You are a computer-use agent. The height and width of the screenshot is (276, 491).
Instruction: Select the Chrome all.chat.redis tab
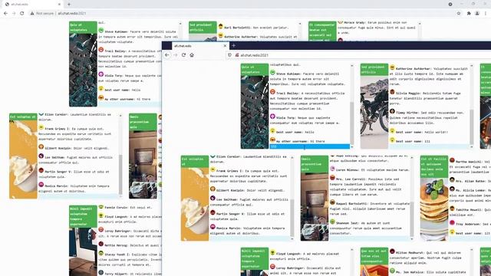point(31,5)
